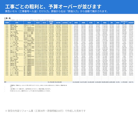Click total gross profit rate '22.9%'
Image resolution: width=138 pixels, height=114 pixels.
click(118, 82)
